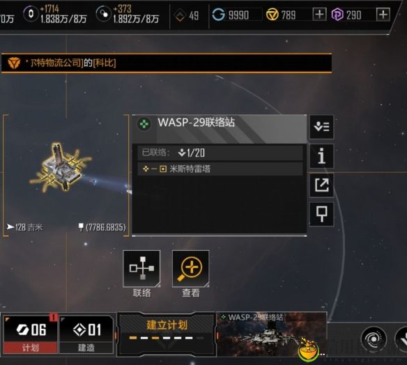This screenshot has width=407, height=365.
Task: Switch to the 06 计划 tab
Action: pyautogui.click(x=30, y=334)
